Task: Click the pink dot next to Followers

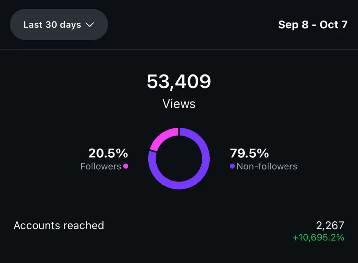Action: (126, 166)
